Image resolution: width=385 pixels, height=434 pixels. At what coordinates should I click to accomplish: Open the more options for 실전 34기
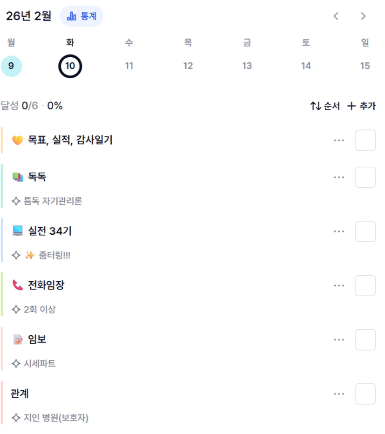(339, 231)
